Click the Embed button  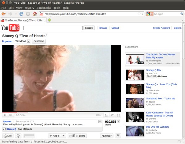pyautogui.click(x=107, y=136)
